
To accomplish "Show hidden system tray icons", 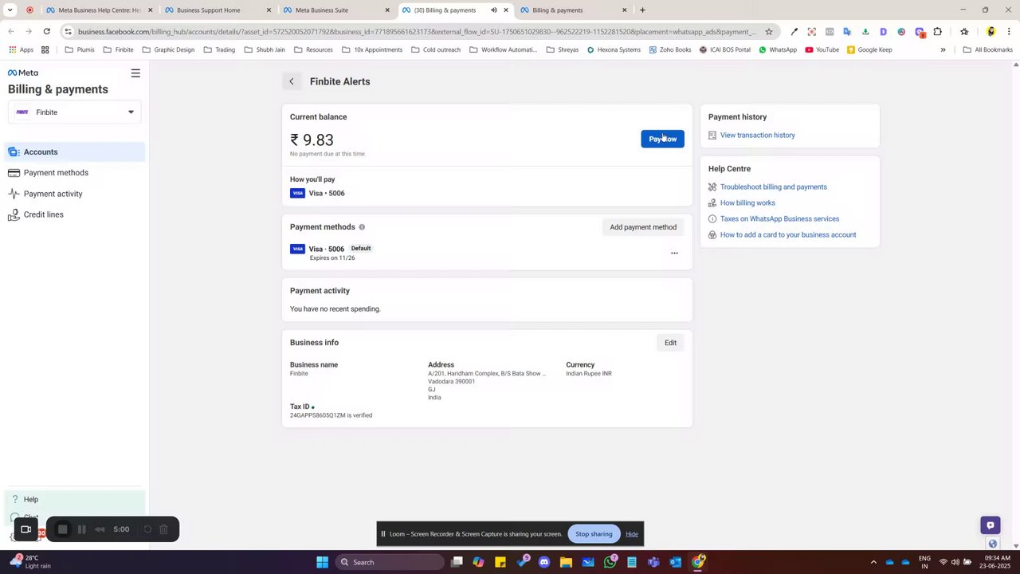I will click(873, 562).
